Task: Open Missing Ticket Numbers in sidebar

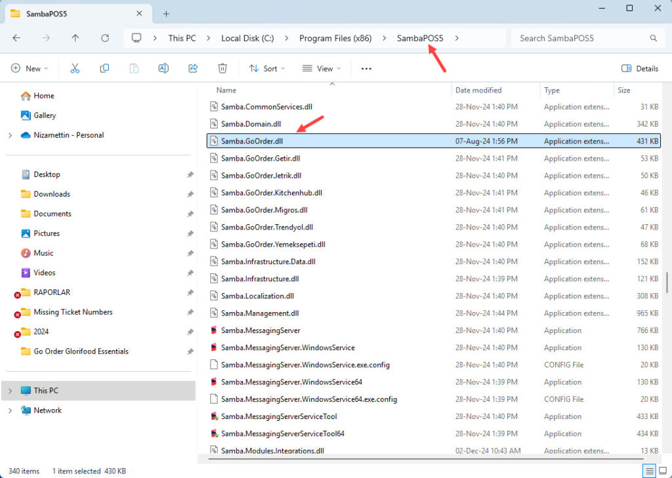Action: 73,312
